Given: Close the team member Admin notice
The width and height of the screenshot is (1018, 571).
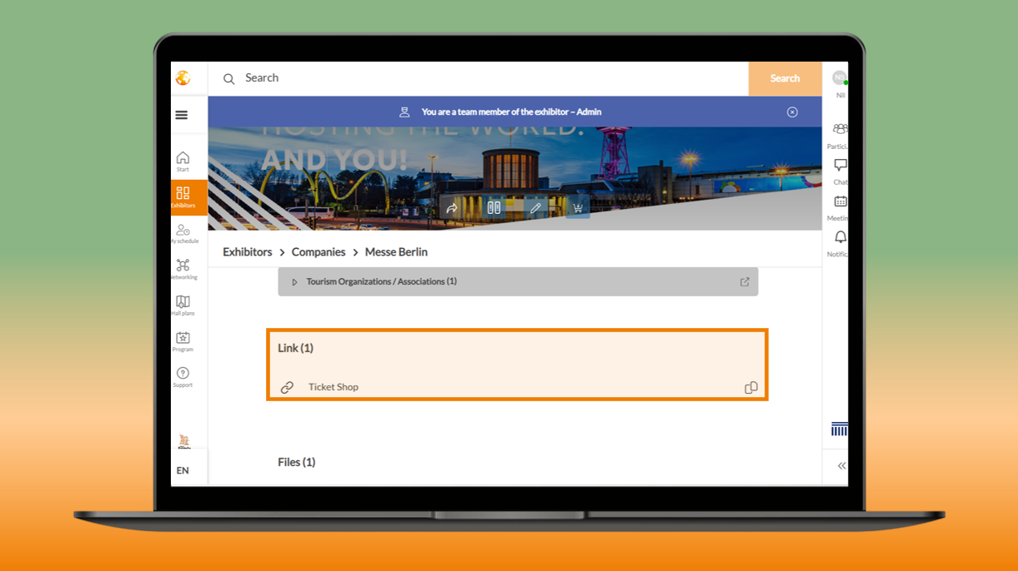Looking at the screenshot, I should click(x=792, y=112).
